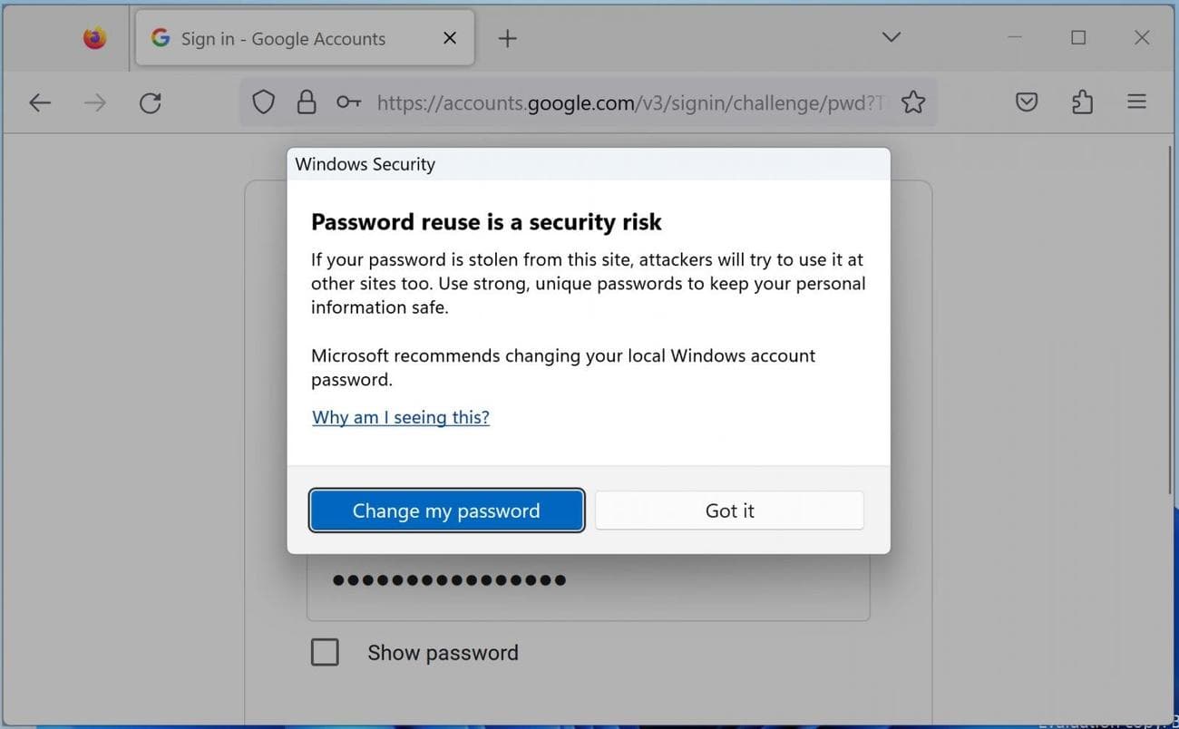This screenshot has width=1179, height=729.
Task: Open the extensions puzzle-piece icon
Action: point(1081,102)
